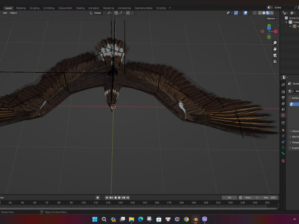Switch to the Modeling workspace tab
Image resolution: width=299 pixels, height=224 pixels.
(21, 8)
